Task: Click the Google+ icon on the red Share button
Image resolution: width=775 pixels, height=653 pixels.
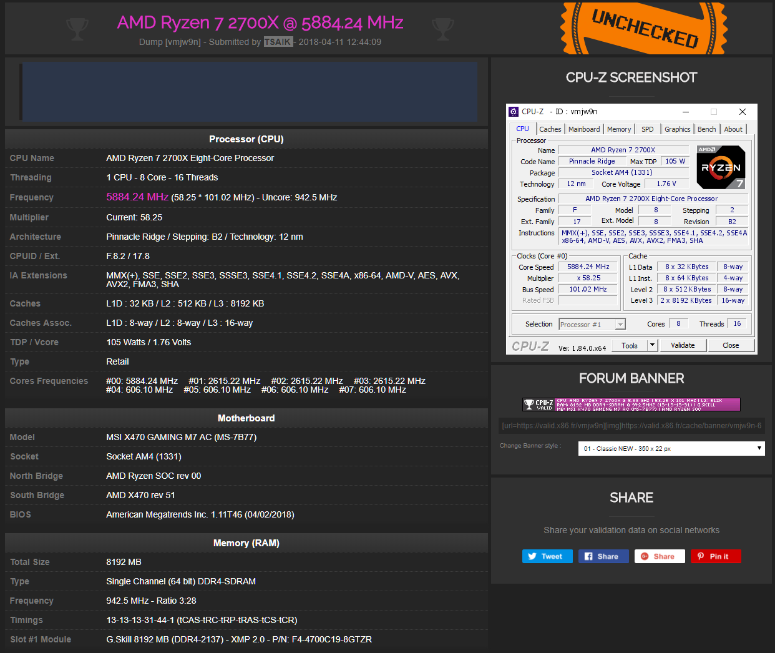Action: pos(643,556)
